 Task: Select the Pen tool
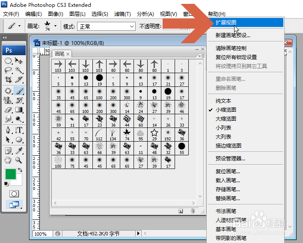[8, 130]
